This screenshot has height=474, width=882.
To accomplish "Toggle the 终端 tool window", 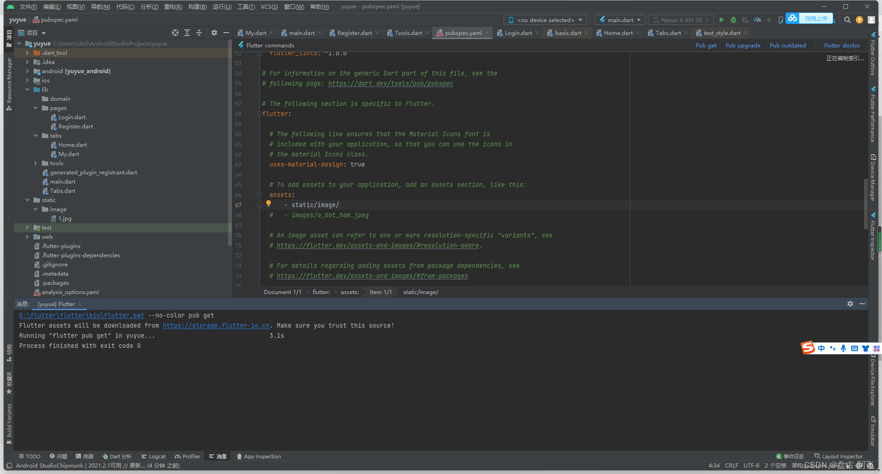I will (85, 456).
